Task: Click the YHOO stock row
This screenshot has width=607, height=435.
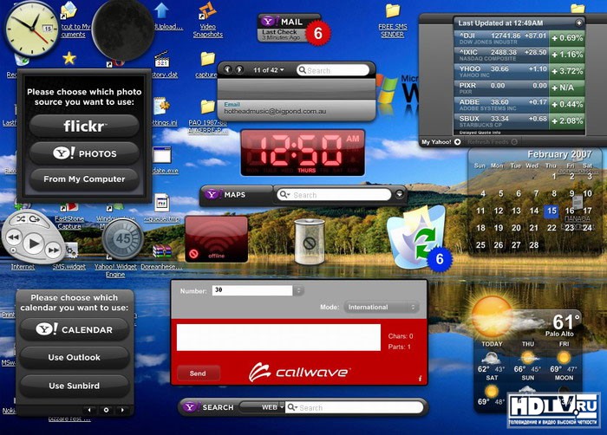Action: click(519, 71)
